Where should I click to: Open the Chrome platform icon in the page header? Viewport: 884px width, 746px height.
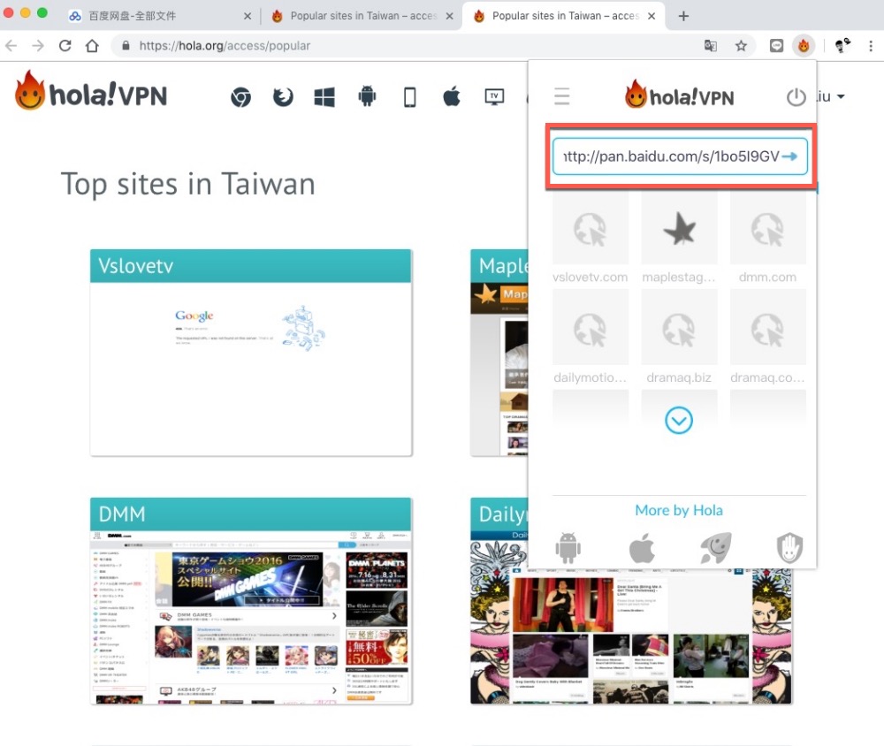[240, 97]
